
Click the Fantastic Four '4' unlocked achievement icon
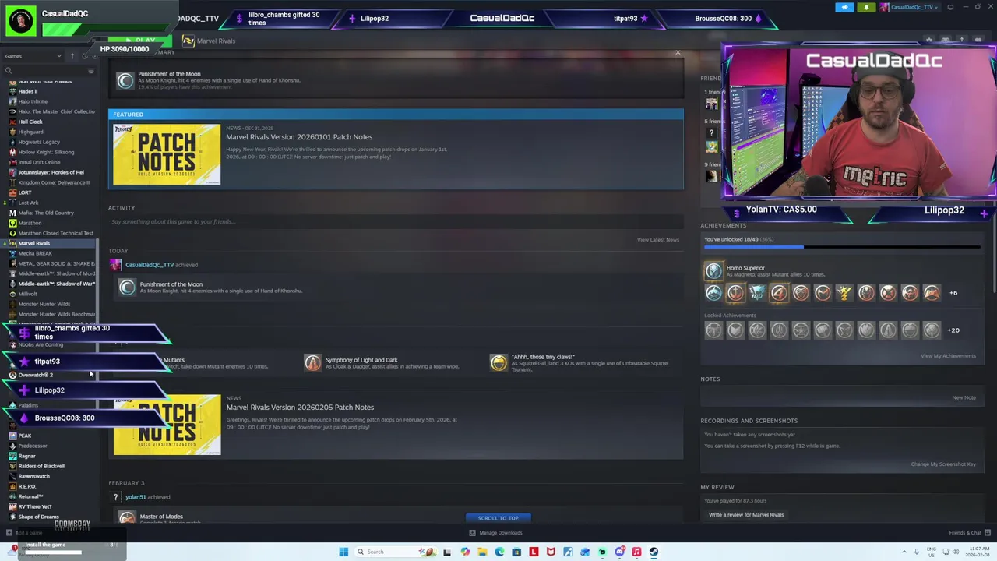click(779, 293)
